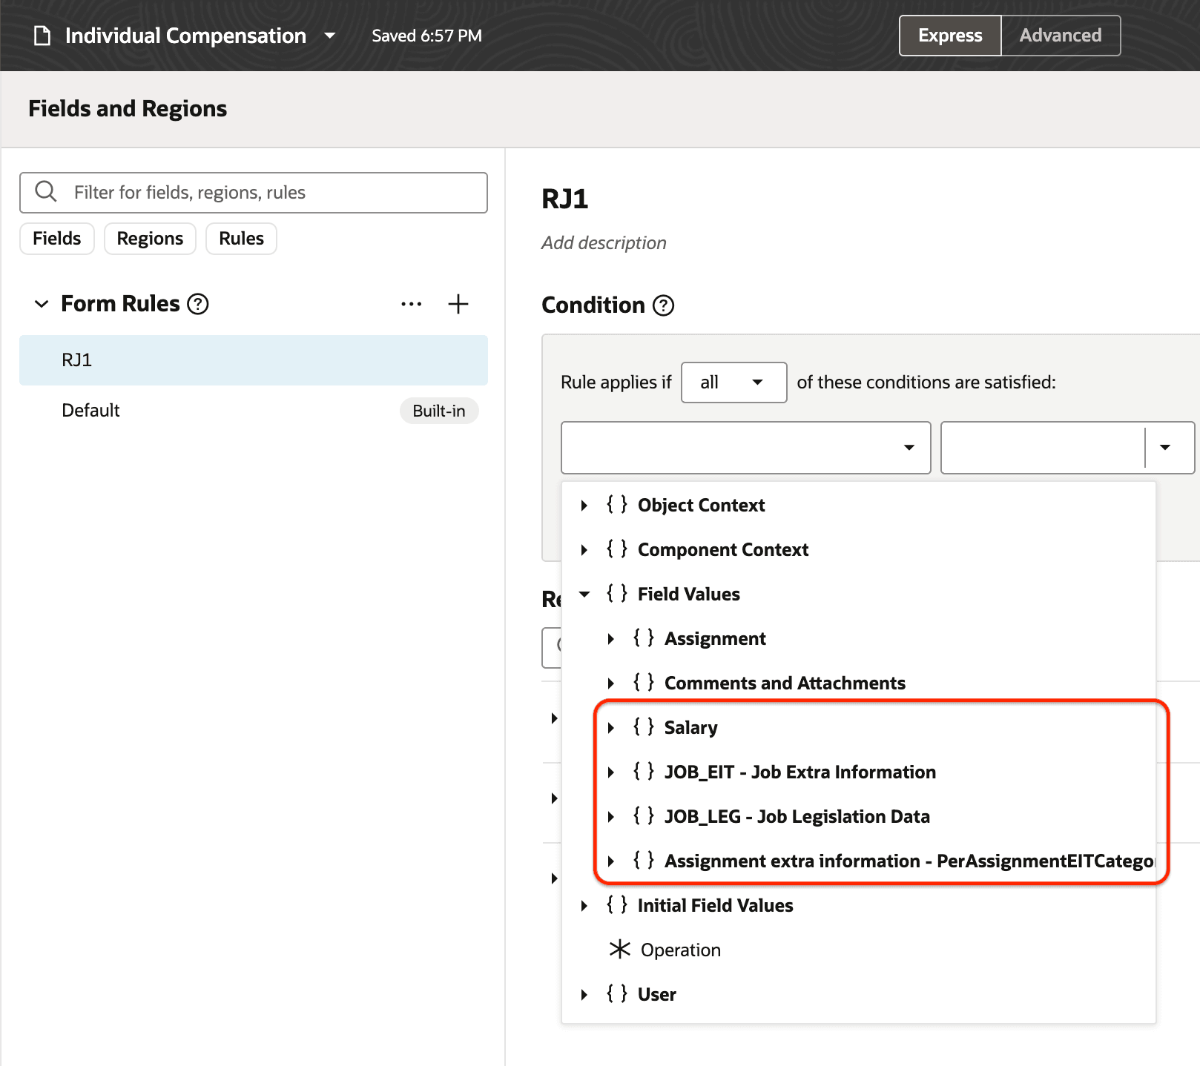Viewport: 1200px width, 1066px height.
Task: Select the Default built-in rule
Action: pos(254,411)
